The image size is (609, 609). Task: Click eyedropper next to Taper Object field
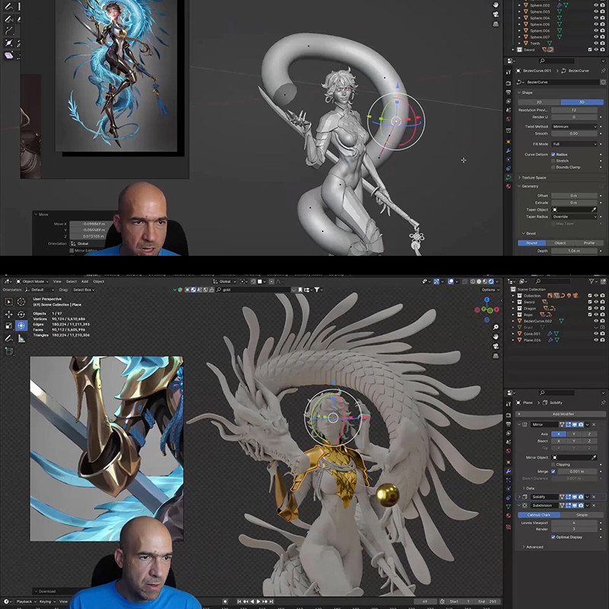tap(594, 209)
